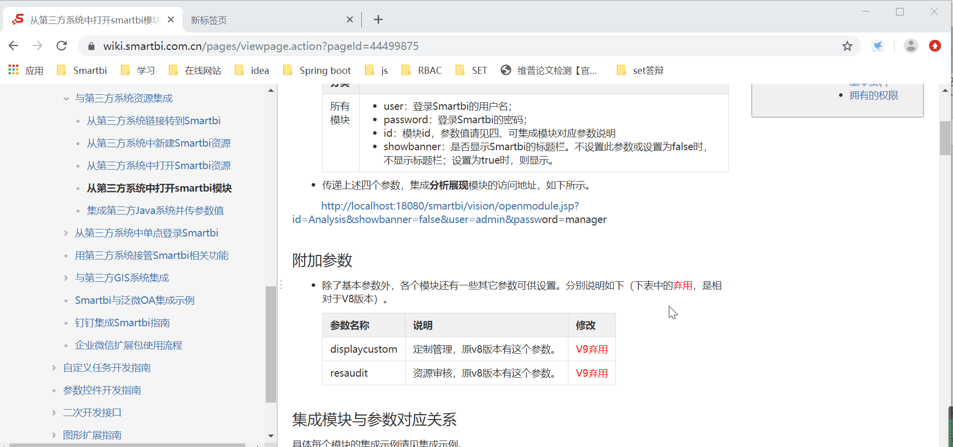Expand 二次开发接口 node
The height and width of the screenshot is (447, 953).
tap(54, 413)
